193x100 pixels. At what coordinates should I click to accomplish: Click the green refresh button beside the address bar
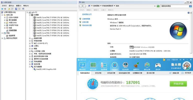[x=158, y=6]
